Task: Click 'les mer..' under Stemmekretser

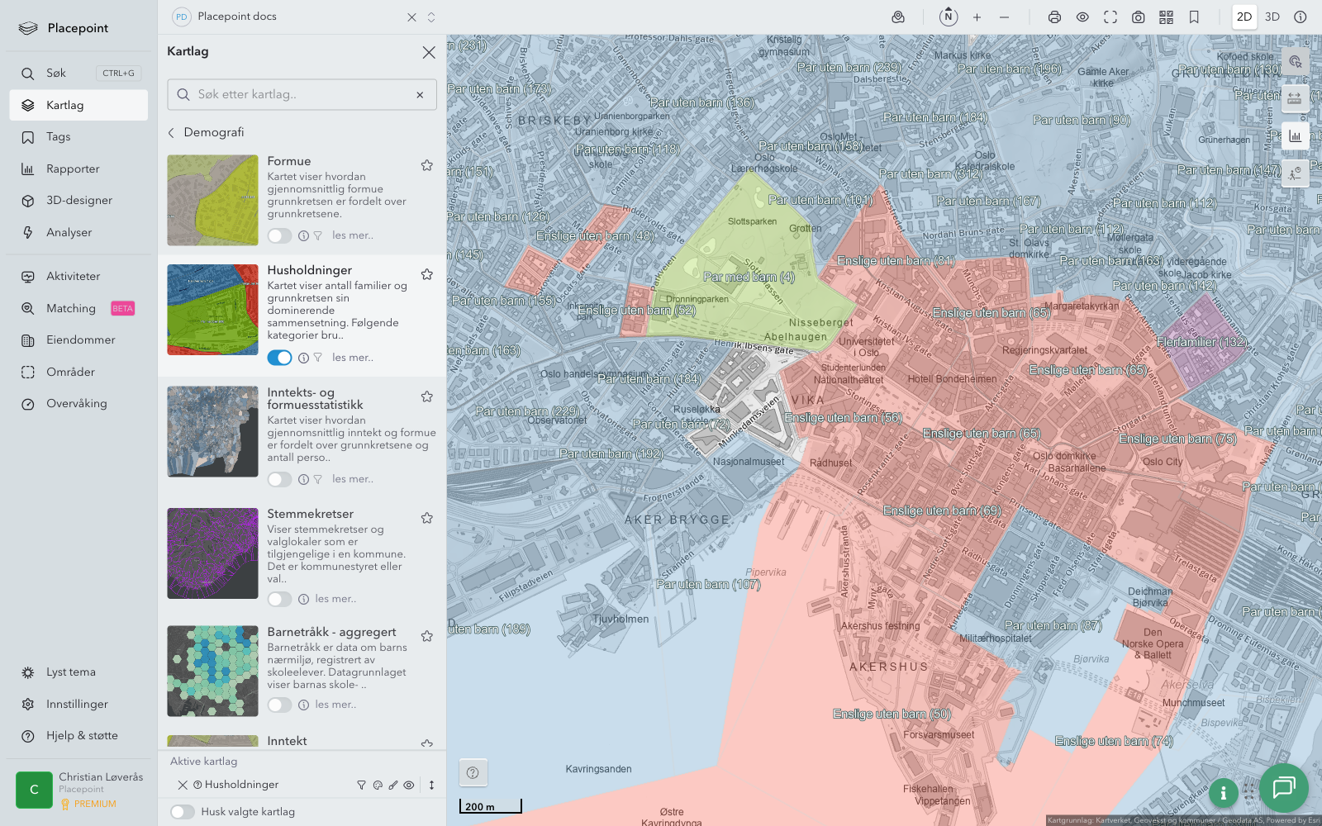Action: coord(335,599)
